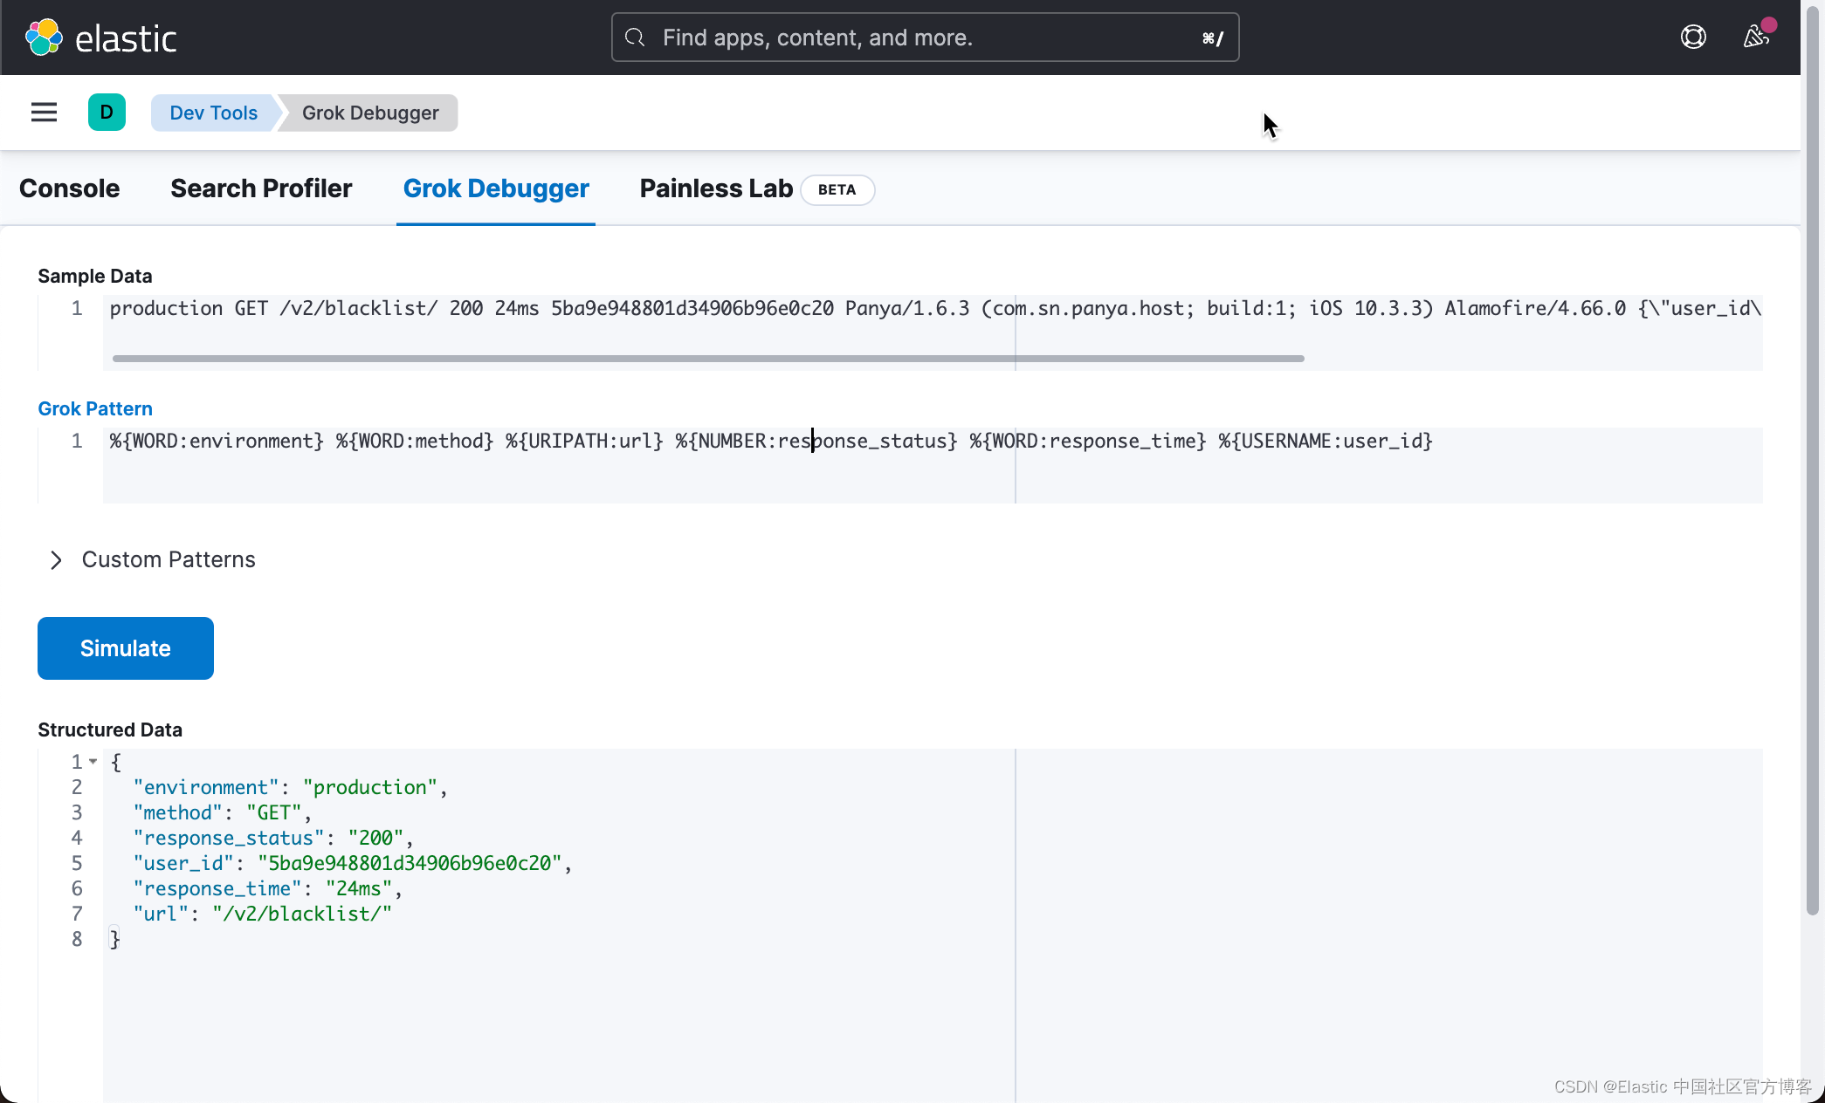Image resolution: width=1825 pixels, height=1103 pixels.
Task: Collapse the JSON object in Structured Data
Action: 94,761
